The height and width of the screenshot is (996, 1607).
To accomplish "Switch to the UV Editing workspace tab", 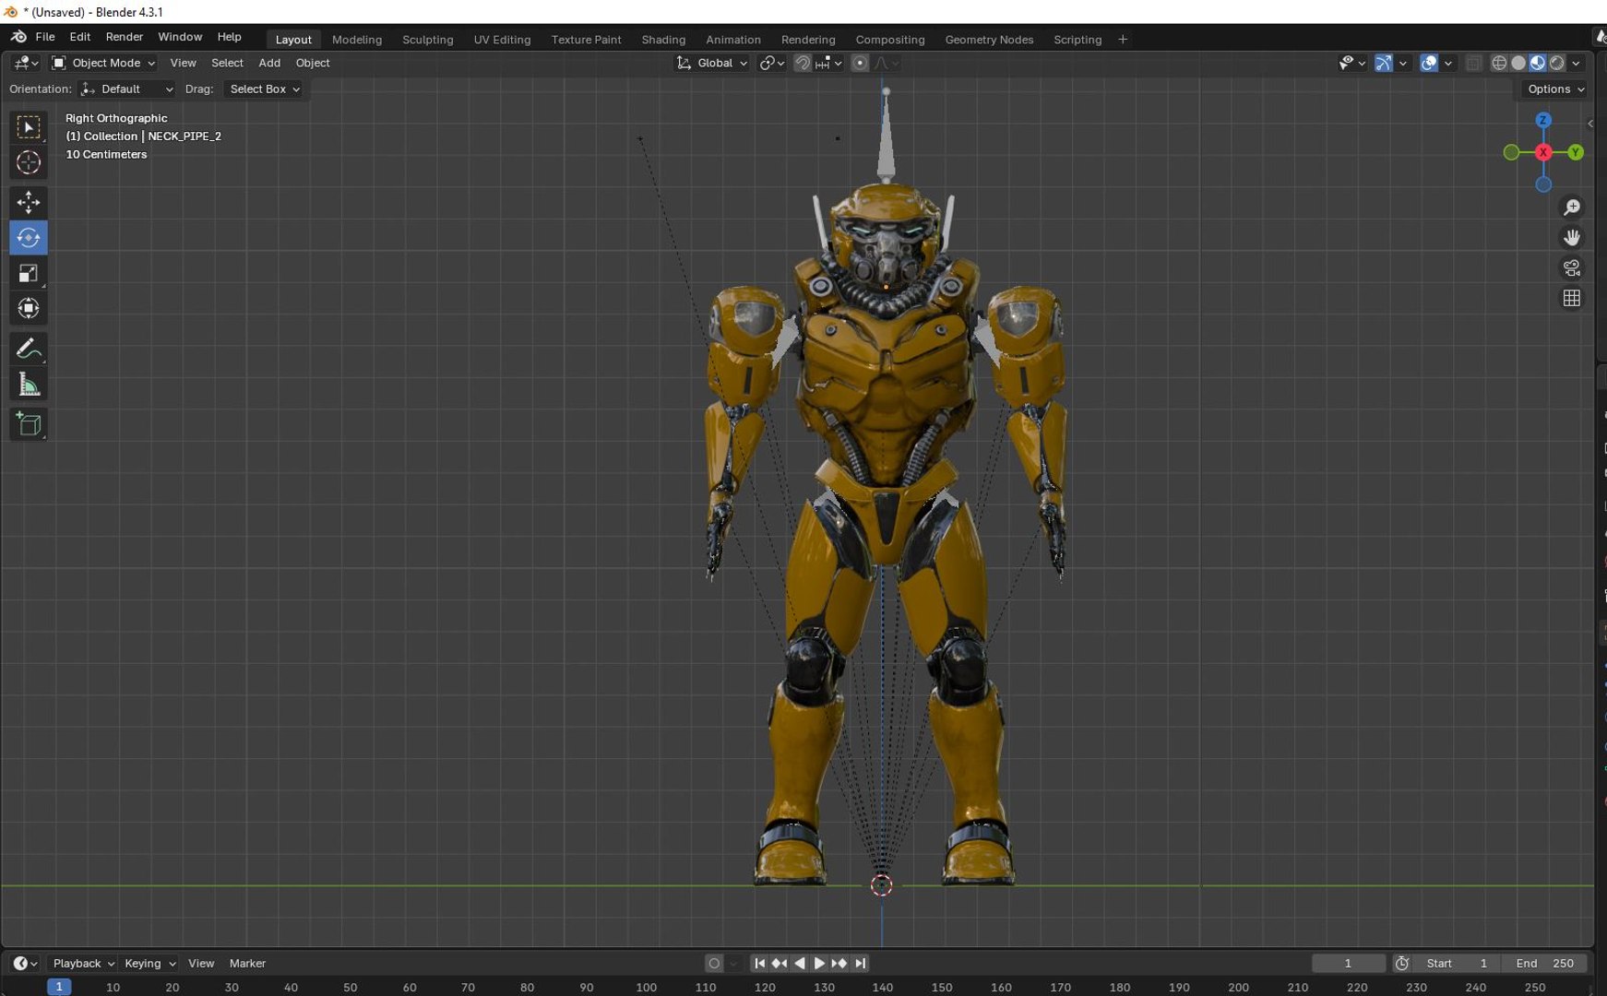I will pyautogui.click(x=502, y=40).
